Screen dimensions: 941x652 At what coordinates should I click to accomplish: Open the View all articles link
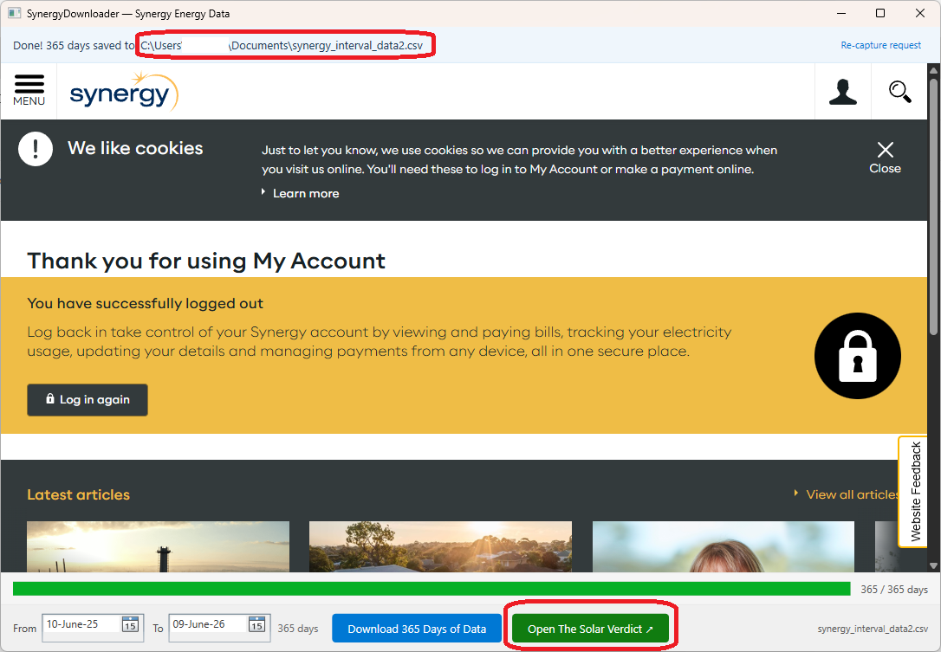pos(848,494)
